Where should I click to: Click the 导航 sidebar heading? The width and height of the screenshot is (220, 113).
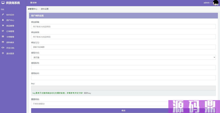(3, 10)
